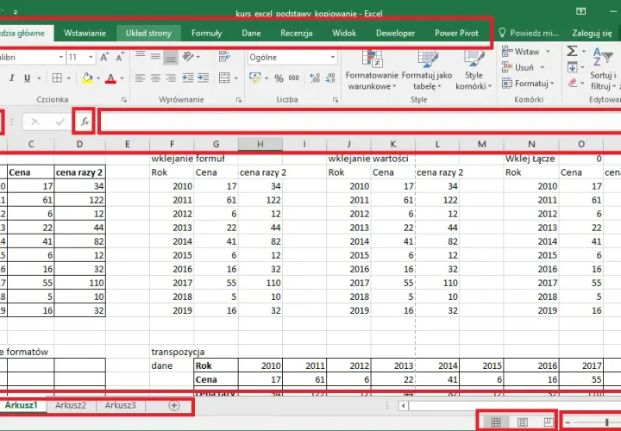Switch to Widok ribbon tab

344,34
